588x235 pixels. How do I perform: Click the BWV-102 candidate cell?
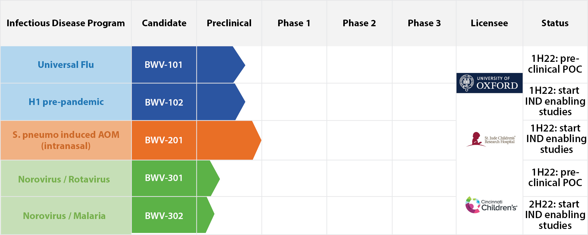164,102
